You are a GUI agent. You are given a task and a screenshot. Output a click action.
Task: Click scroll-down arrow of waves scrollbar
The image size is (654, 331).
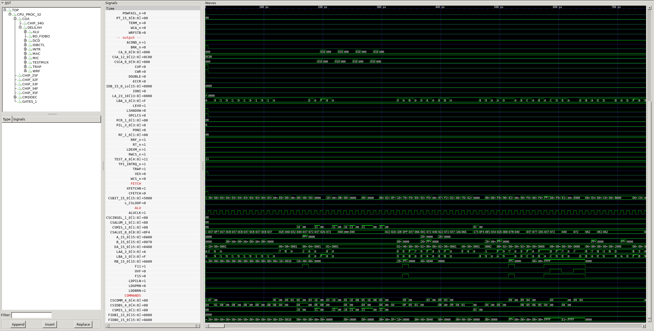(649, 320)
